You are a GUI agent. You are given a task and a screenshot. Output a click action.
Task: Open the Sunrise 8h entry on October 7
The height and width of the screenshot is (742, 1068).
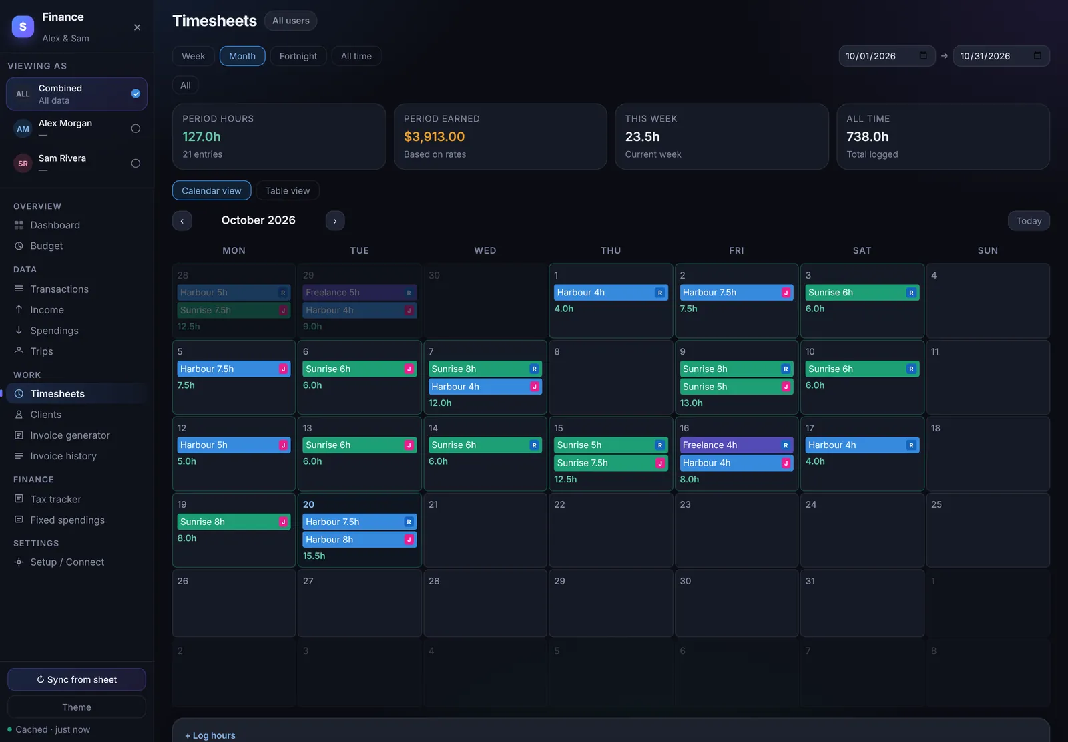coord(485,369)
